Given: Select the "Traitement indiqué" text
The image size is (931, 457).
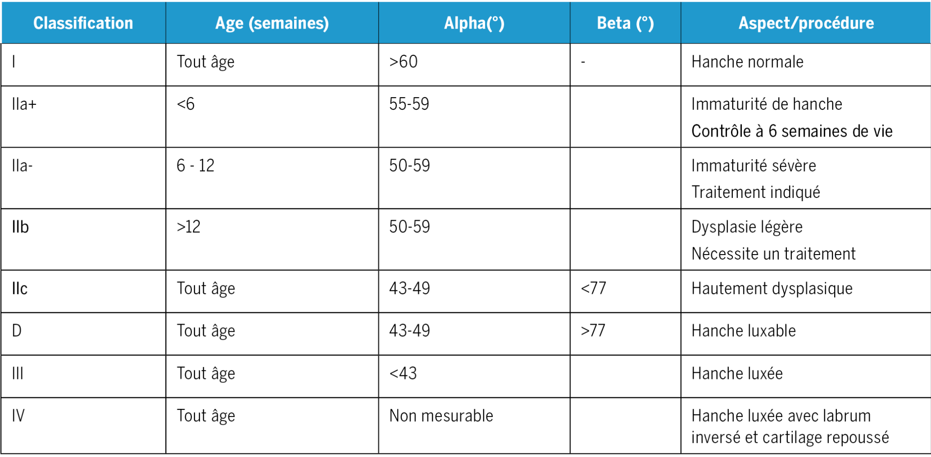Looking at the screenshot, I should (x=756, y=192).
